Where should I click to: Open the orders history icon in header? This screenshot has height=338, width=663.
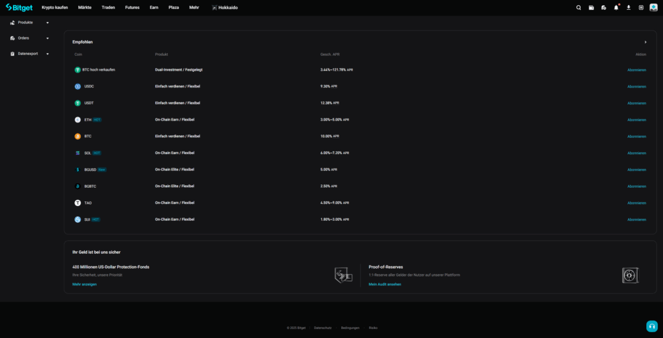[603, 7]
